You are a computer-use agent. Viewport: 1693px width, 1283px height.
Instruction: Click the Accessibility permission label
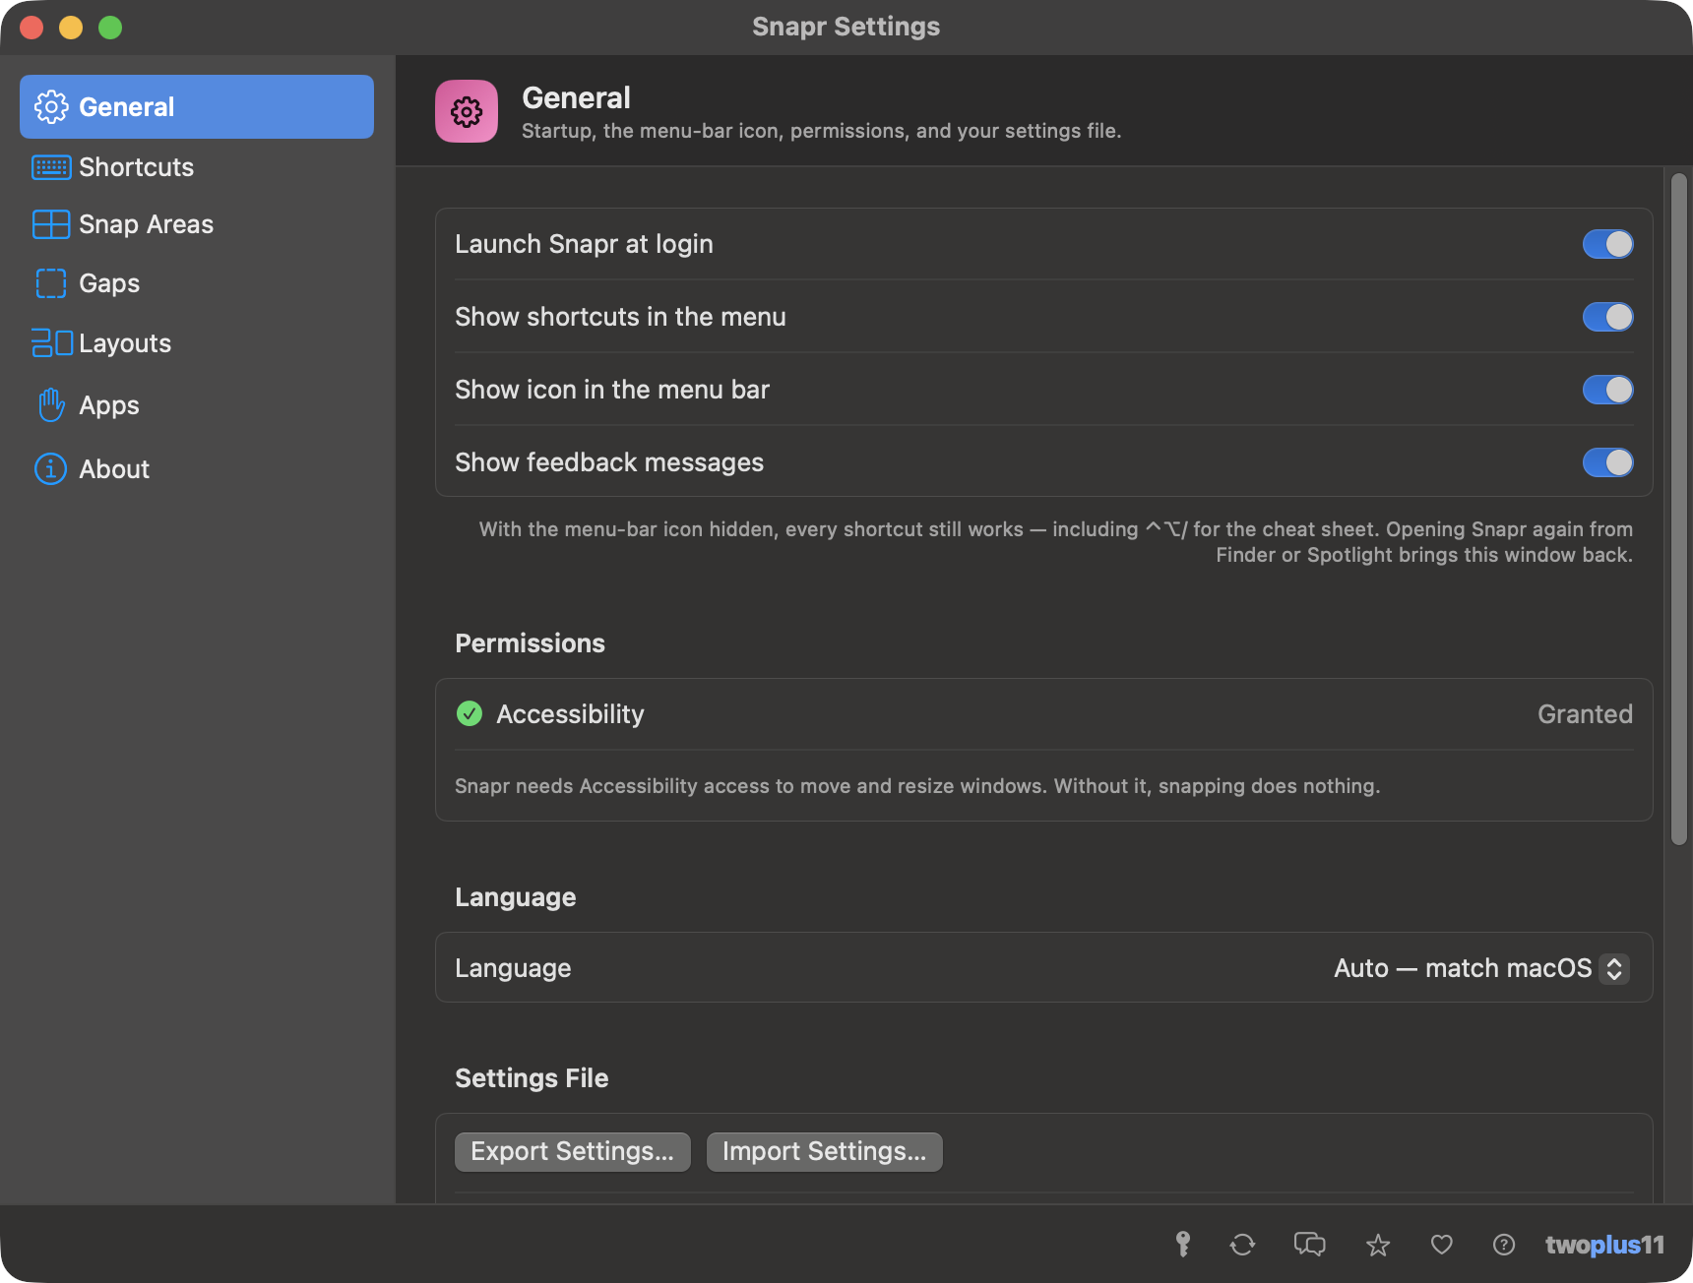(570, 714)
